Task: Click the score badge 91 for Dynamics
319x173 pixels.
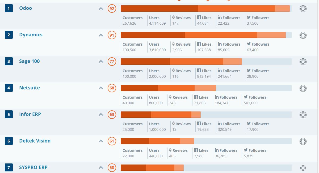Action: 112,35
